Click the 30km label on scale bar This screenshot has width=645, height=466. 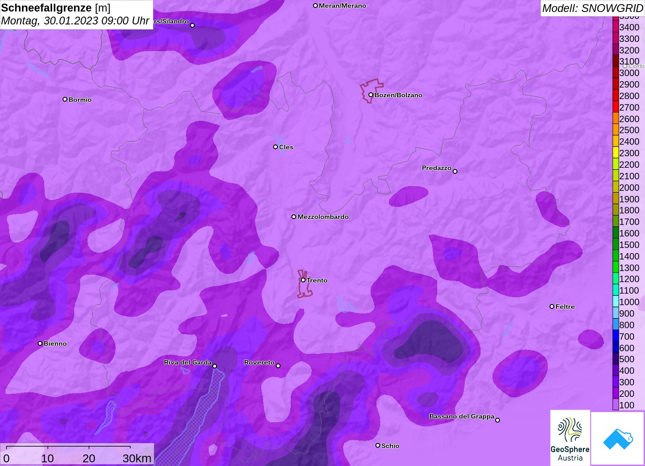[137, 458]
